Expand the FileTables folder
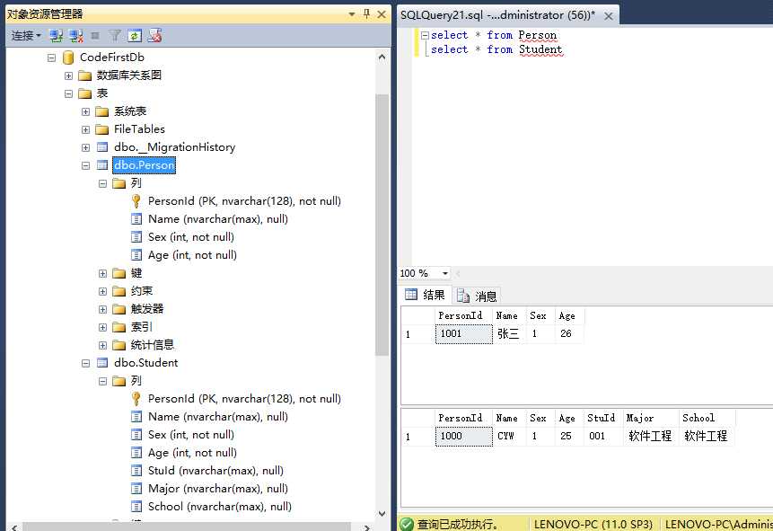 click(x=86, y=129)
